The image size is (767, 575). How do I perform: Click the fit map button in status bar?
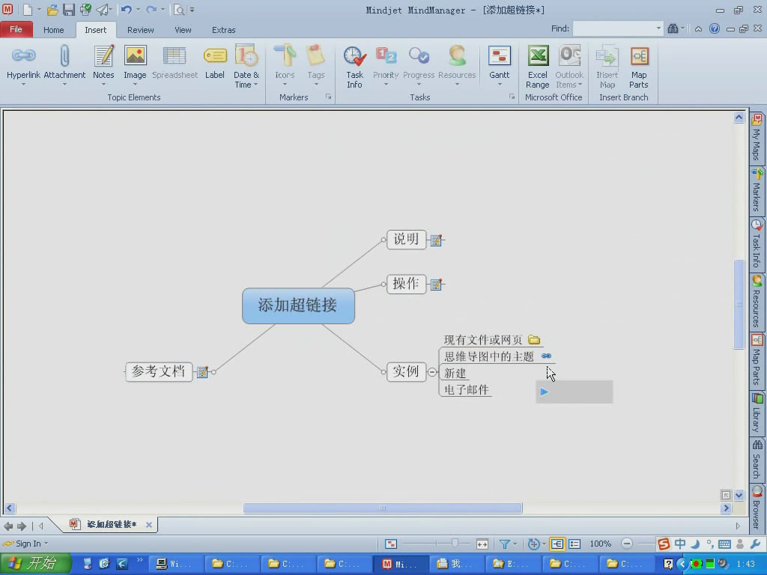click(x=482, y=544)
